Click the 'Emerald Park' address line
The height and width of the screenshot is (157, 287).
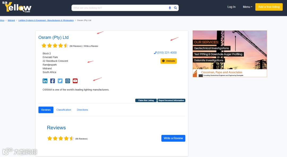click(50, 57)
